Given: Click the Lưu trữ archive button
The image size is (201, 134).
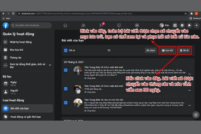Looking at the screenshot, I should pos(167,50).
